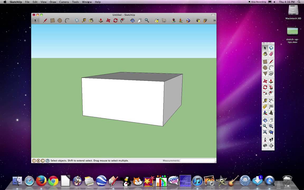This screenshot has width=304, height=190.
Task: Click Zoom Extents in floating palette
Action: (265, 132)
